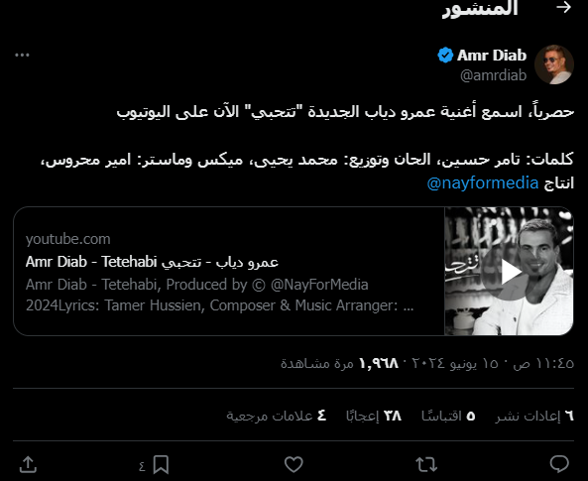The height and width of the screenshot is (481, 588).
Task: Click the repost arrows icon
Action: click(426, 464)
